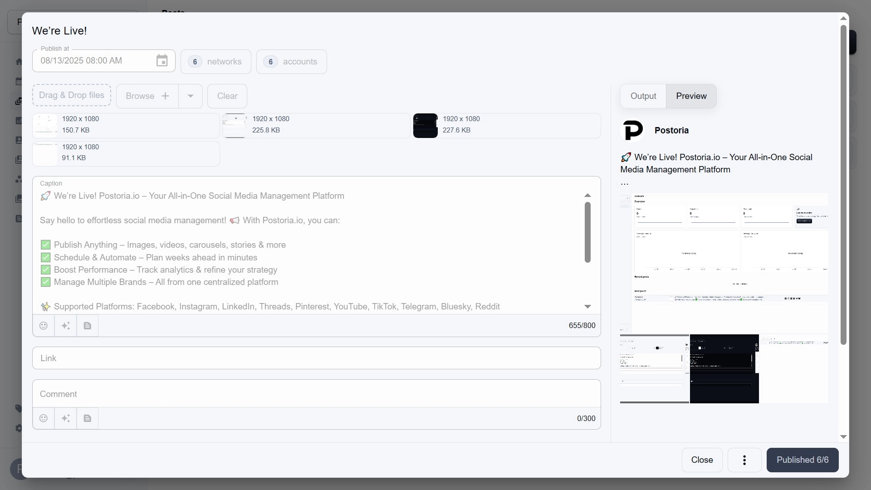Open the Browse dropdown arrow for upload options
871x490 pixels.
click(x=190, y=96)
